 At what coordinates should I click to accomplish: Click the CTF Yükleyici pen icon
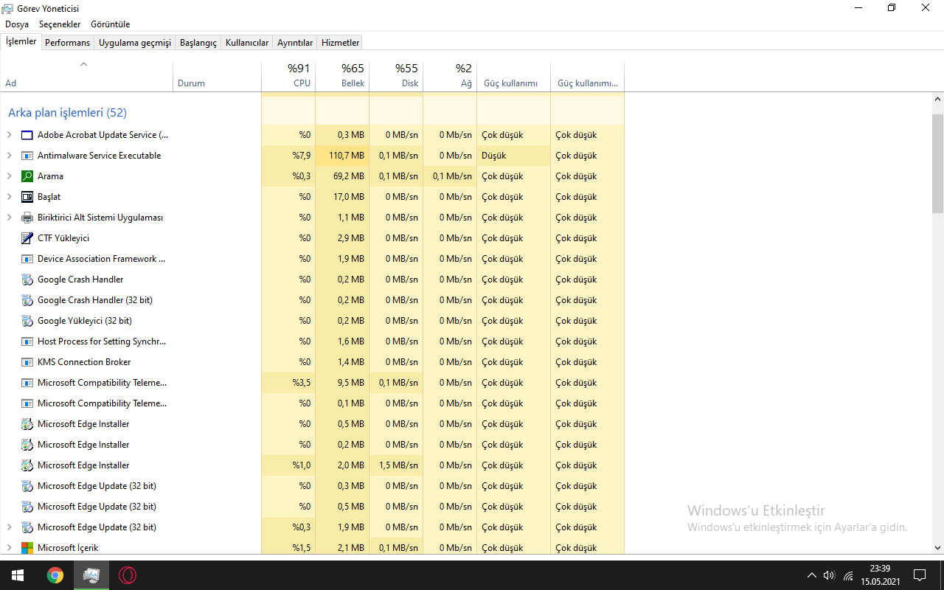(x=27, y=238)
